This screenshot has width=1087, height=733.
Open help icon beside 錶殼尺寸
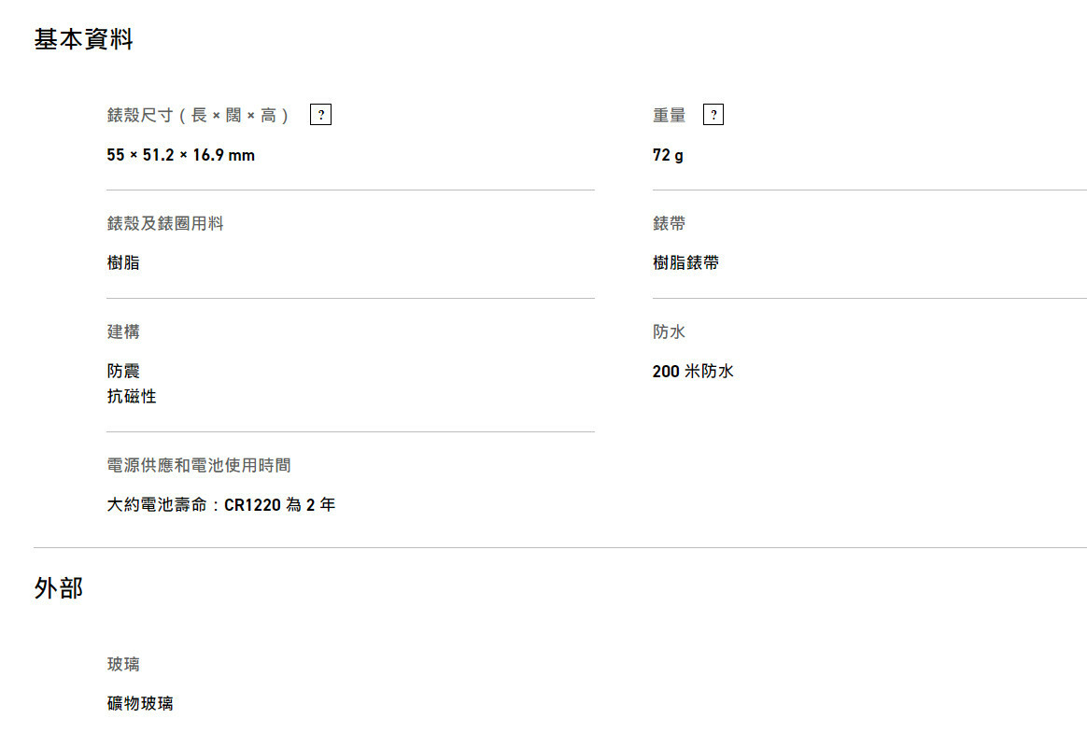[x=320, y=115]
